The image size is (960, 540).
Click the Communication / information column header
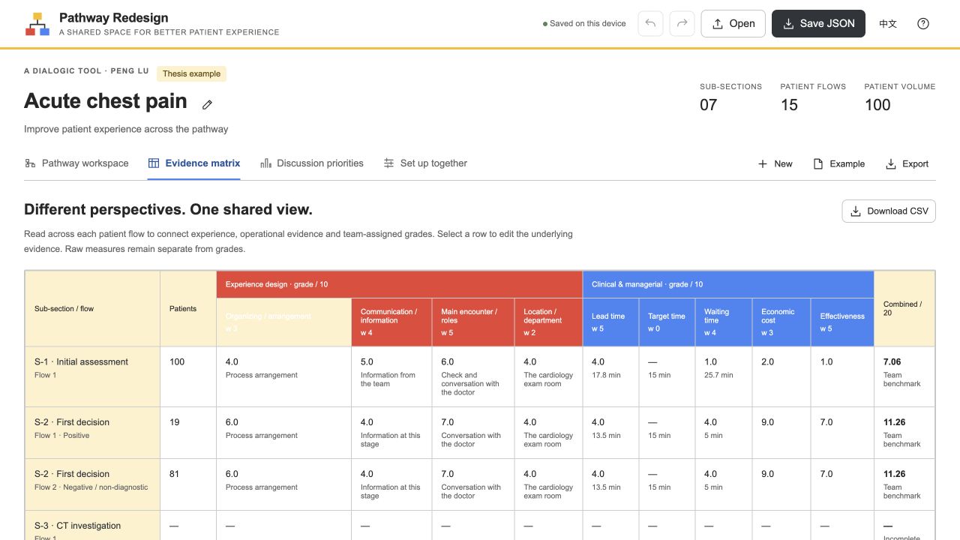point(391,322)
